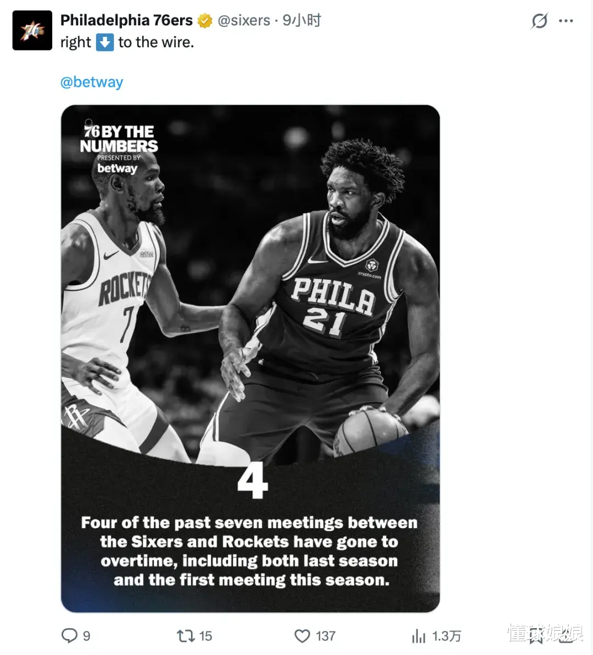
Task: Click the 9小时 timestamp
Action: pos(302,20)
